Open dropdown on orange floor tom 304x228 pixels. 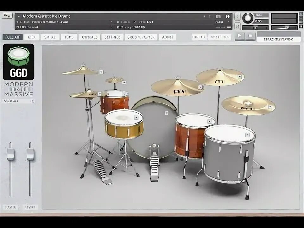209,121
